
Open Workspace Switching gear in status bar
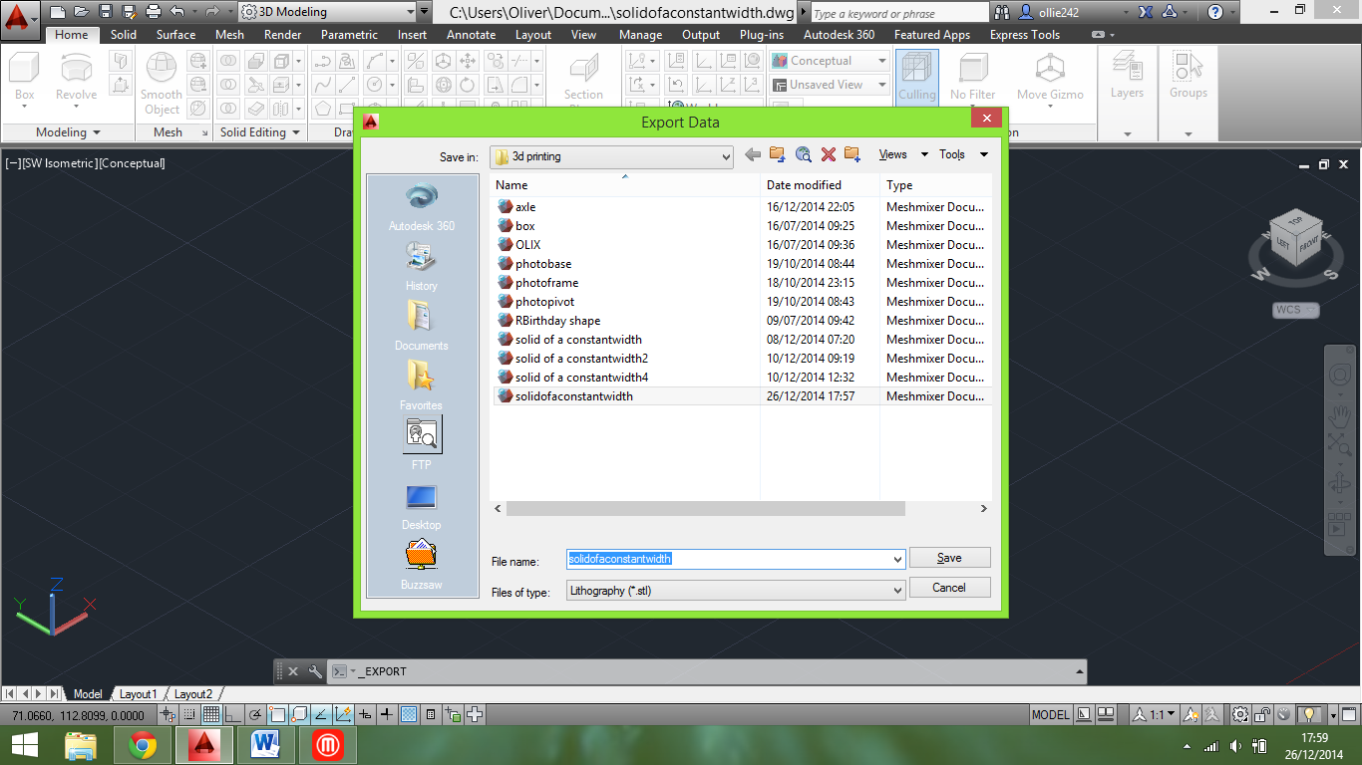[1239, 714]
